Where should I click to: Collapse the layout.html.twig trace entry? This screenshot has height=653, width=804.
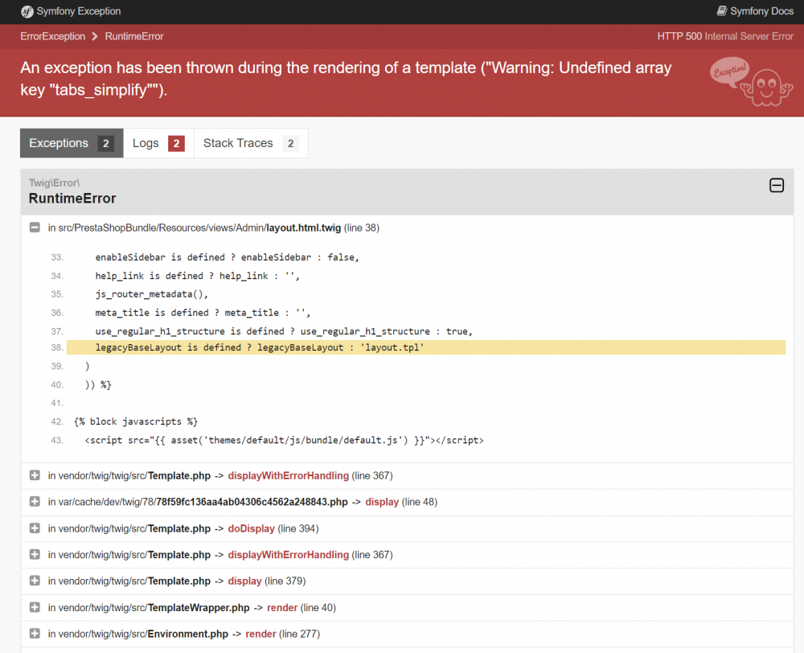click(x=35, y=228)
